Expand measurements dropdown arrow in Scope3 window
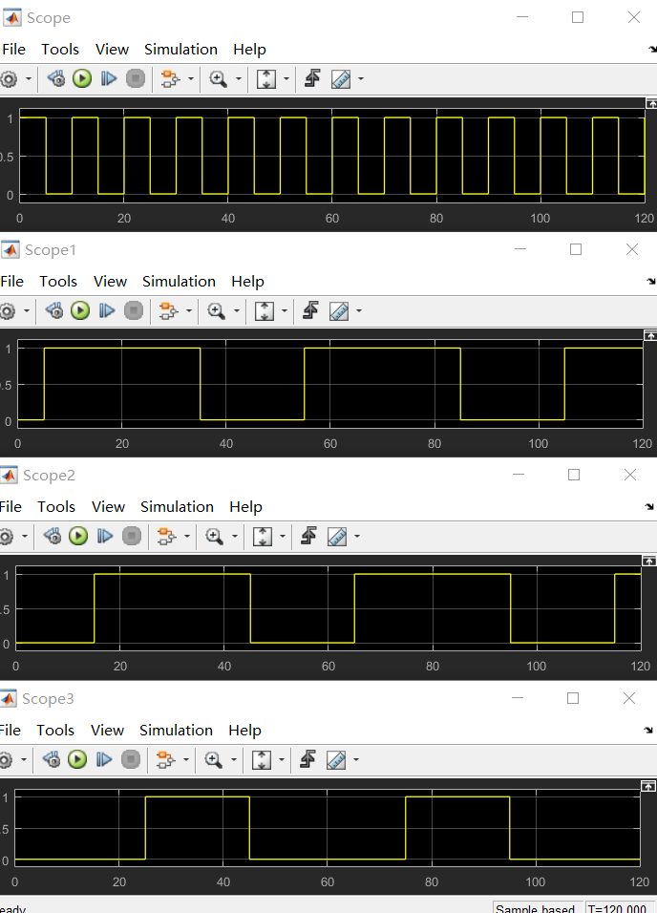Viewport: 657px width, 913px height. [x=356, y=759]
